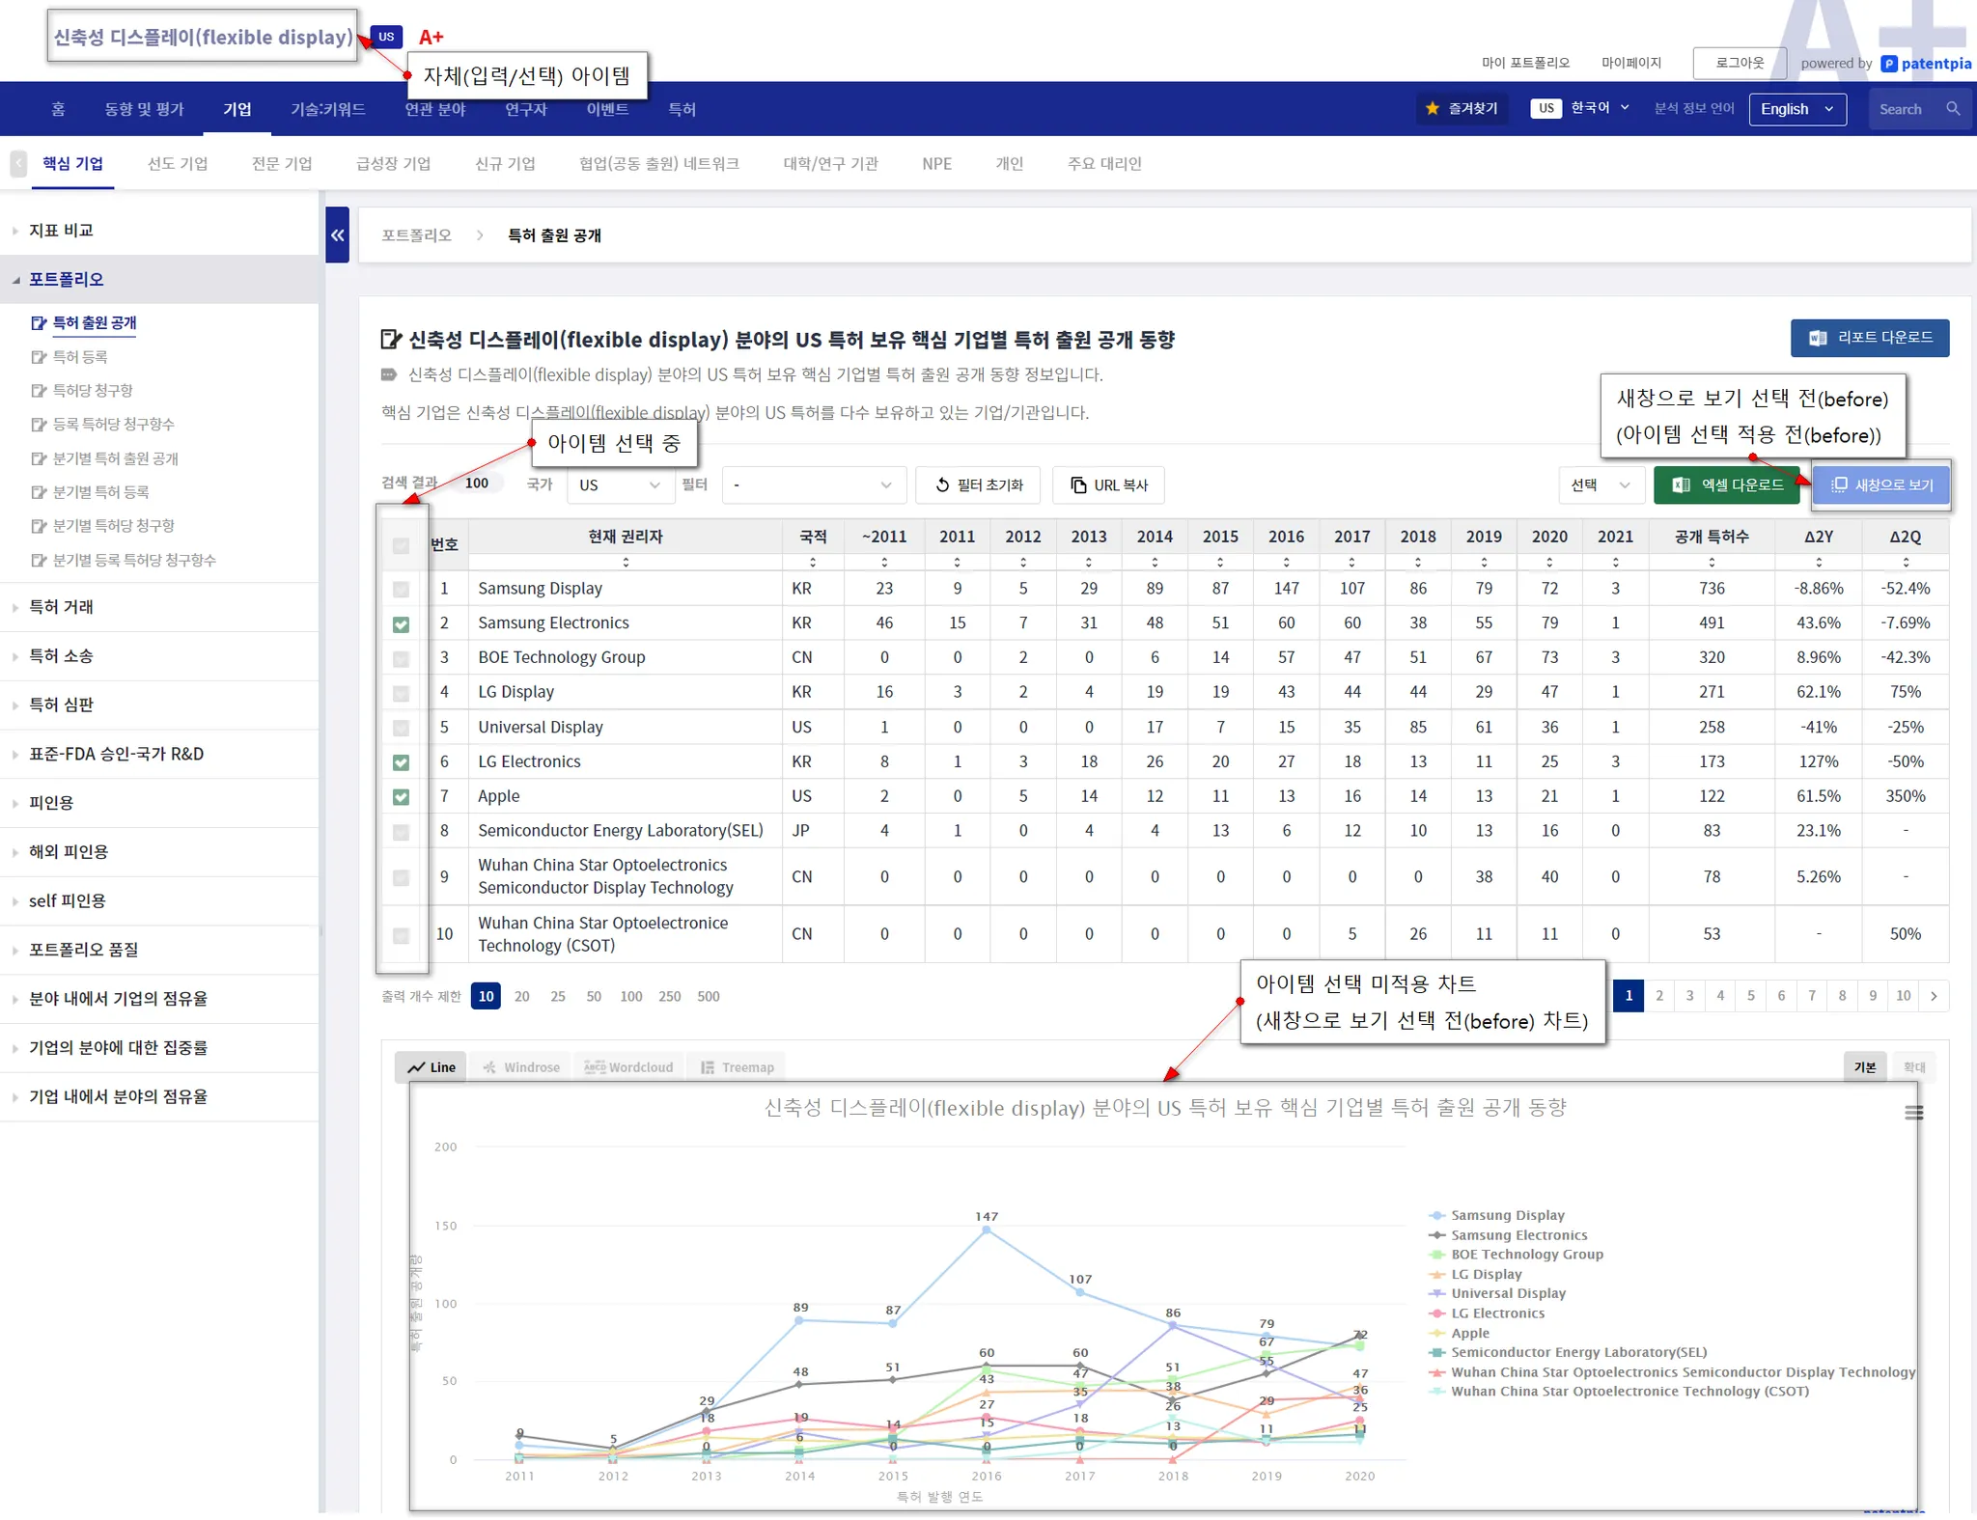The width and height of the screenshot is (1977, 1520).
Task: Open the English analysis language dropdown
Action: (1796, 109)
